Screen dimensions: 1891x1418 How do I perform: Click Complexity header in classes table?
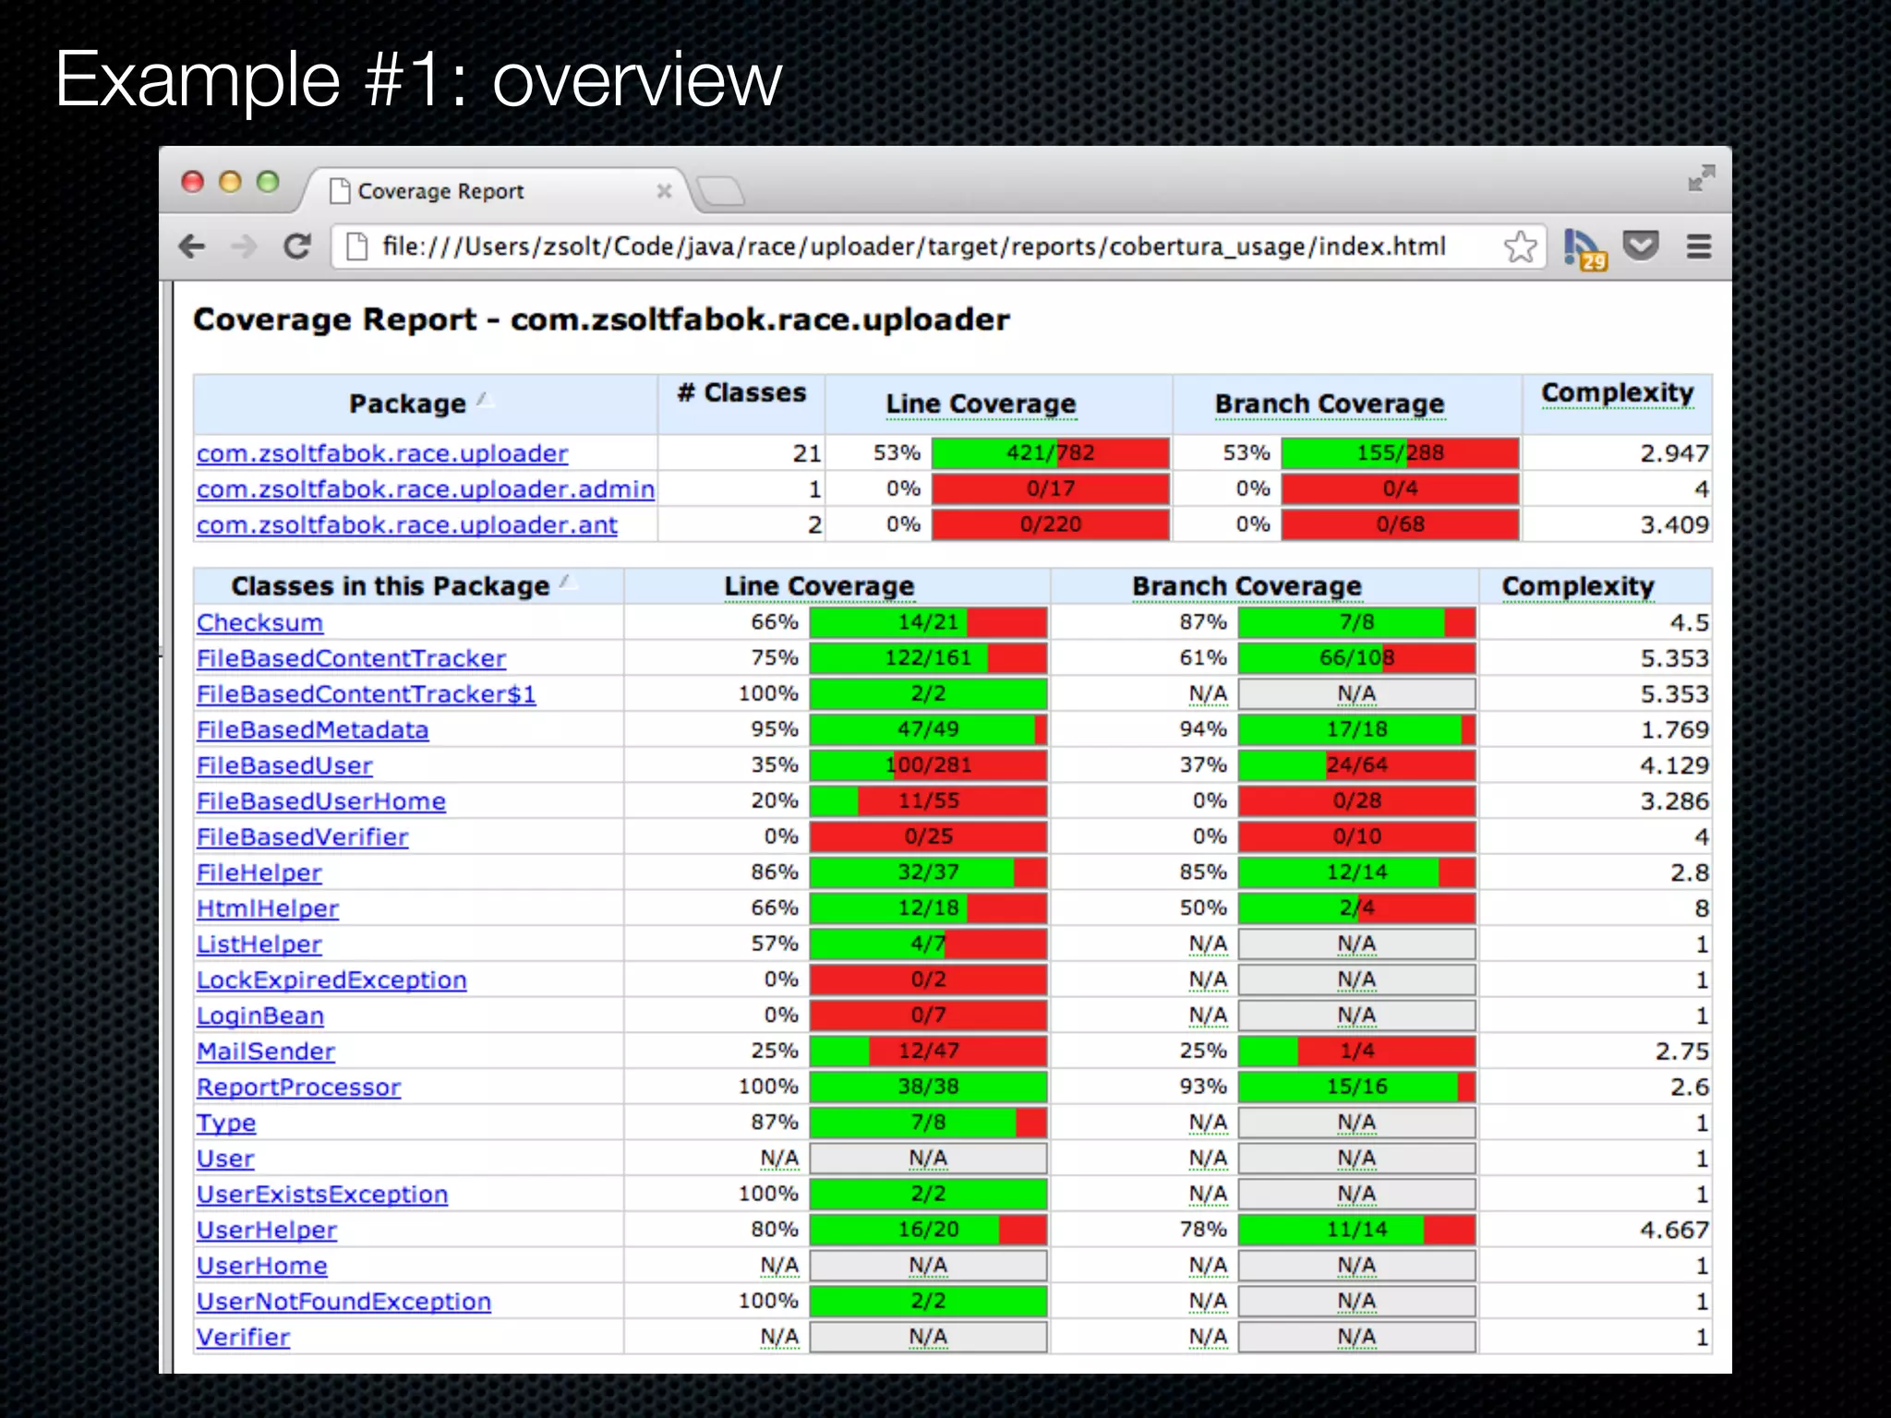(1578, 586)
